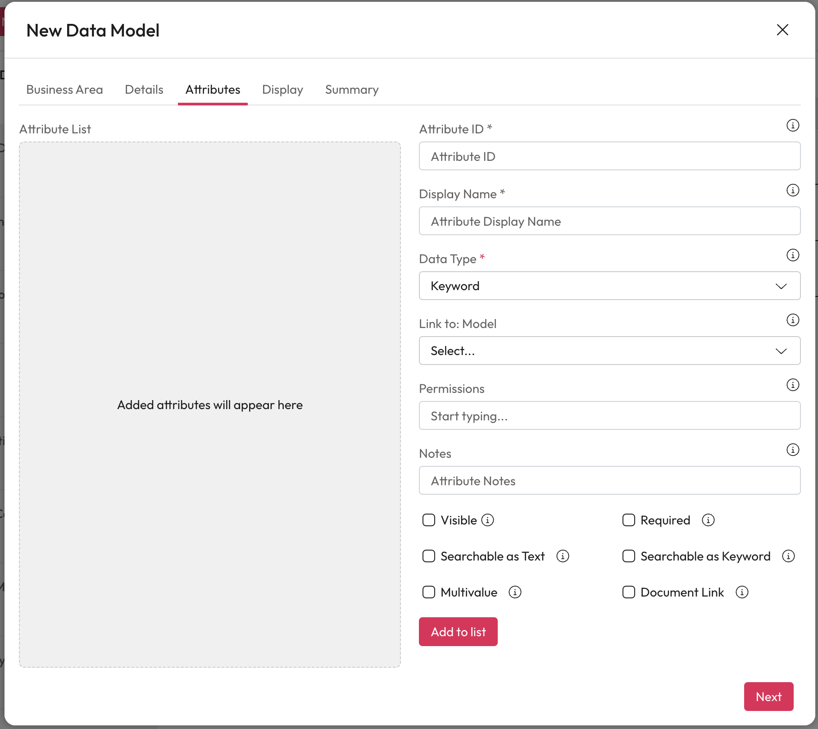Toggle the Document Link checkbox

pyautogui.click(x=629, y=592)
